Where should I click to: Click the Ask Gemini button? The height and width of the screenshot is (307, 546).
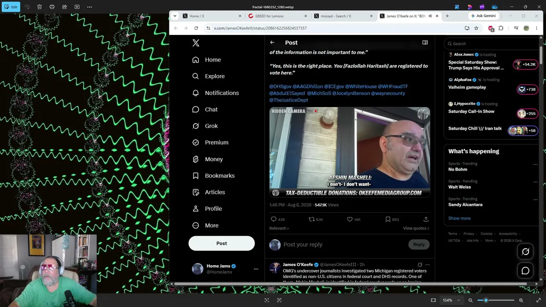click(x=484, y=16)
